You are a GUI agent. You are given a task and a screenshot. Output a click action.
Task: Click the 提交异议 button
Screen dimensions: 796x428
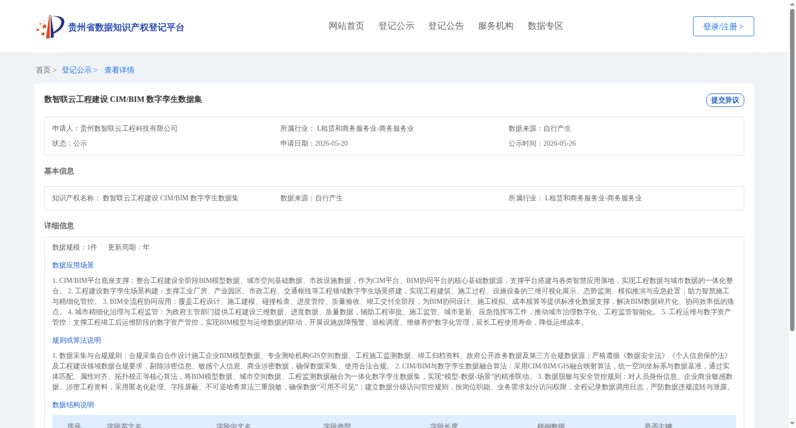[x=725, y=100]
